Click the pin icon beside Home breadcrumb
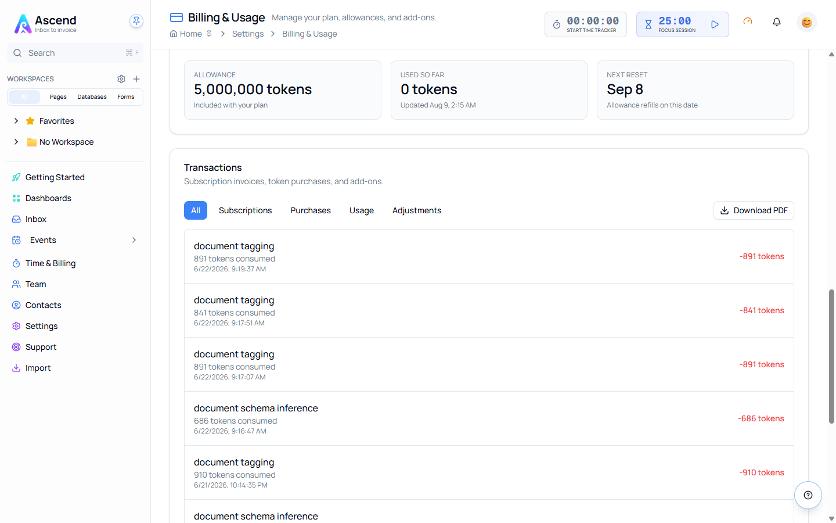The width and height of the screenshot is (836, 523). (209, 34)
